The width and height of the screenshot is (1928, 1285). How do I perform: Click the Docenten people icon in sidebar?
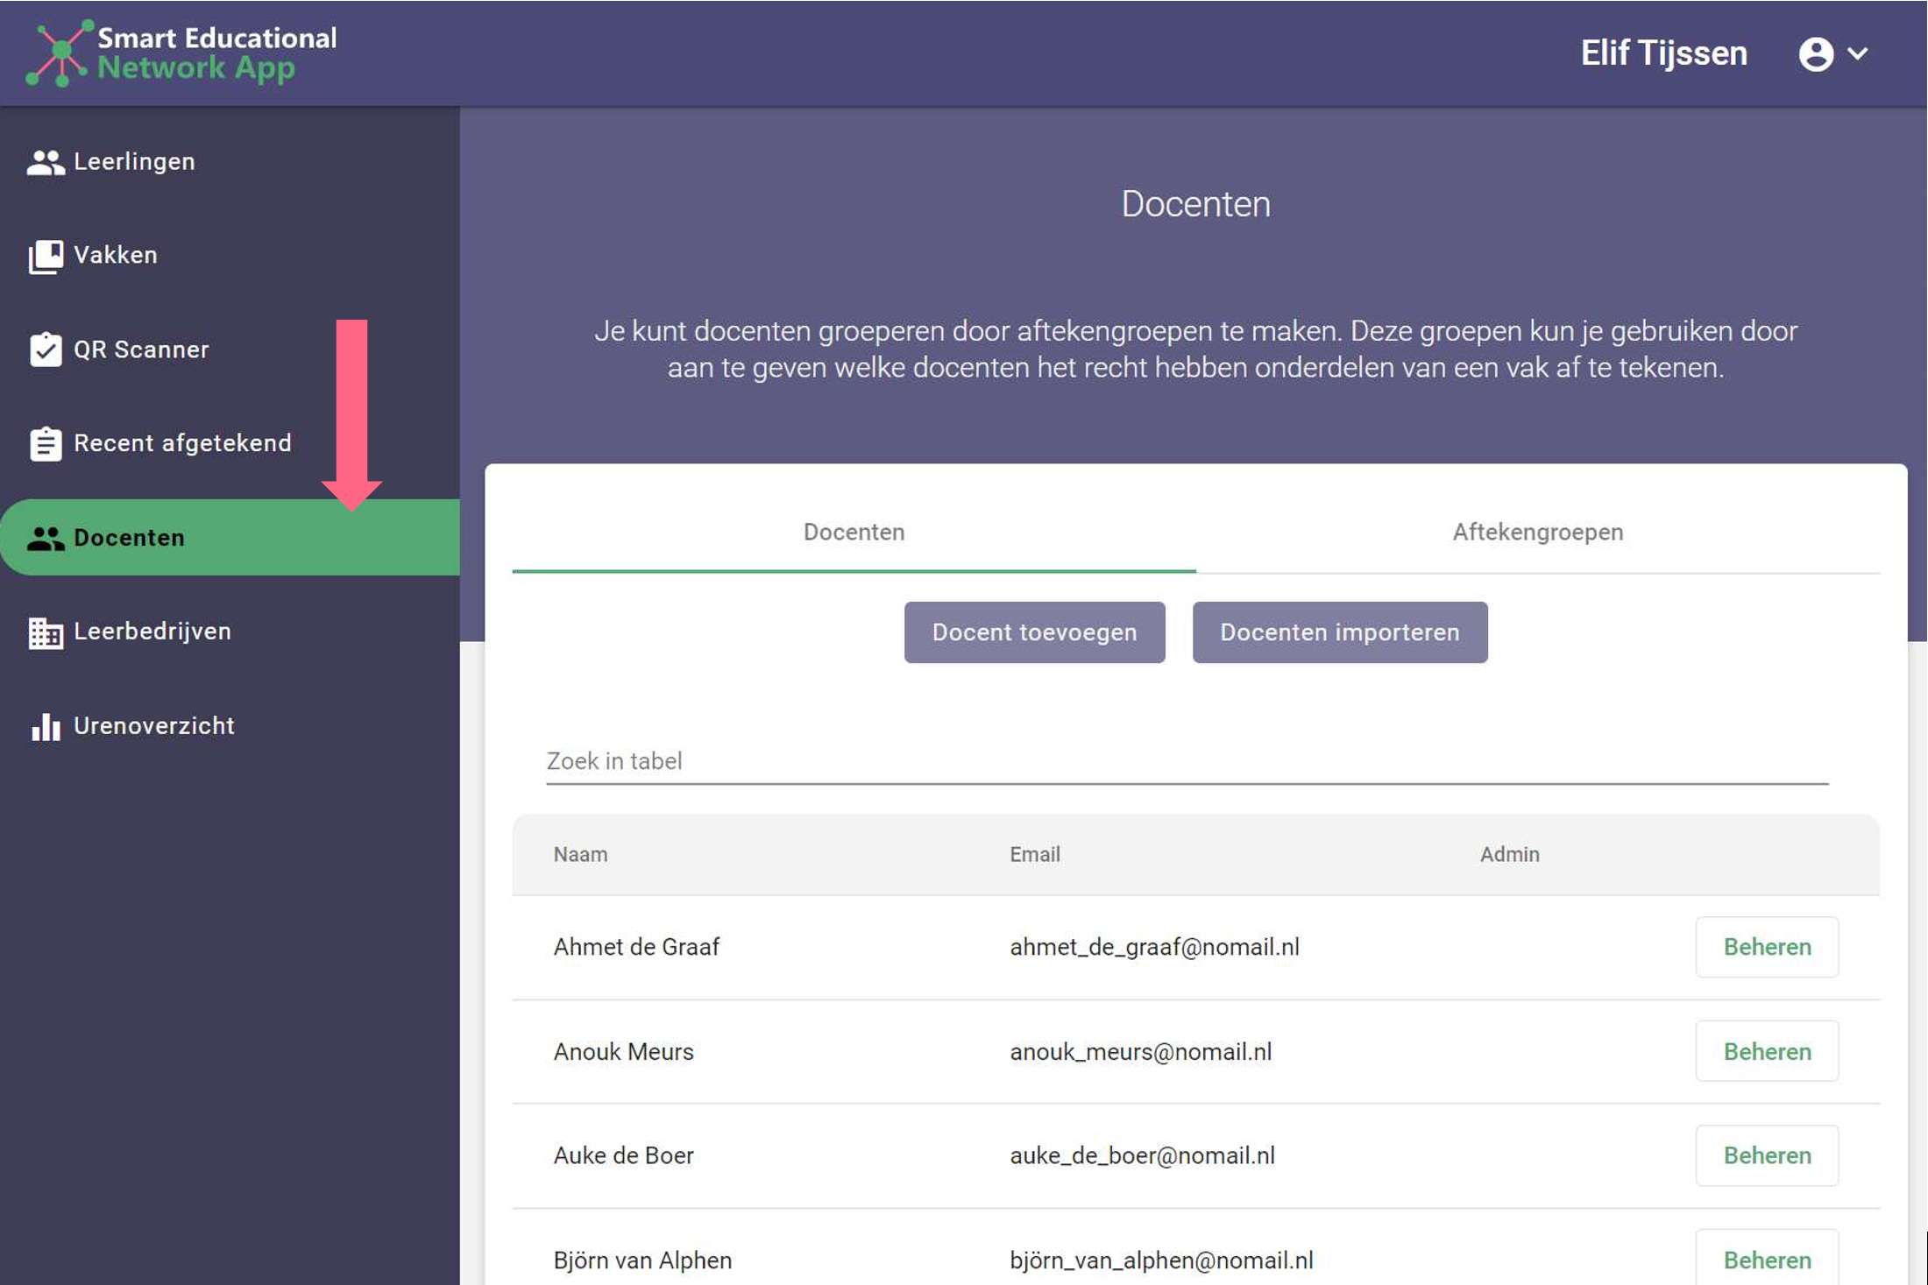(x=46, y=538)
